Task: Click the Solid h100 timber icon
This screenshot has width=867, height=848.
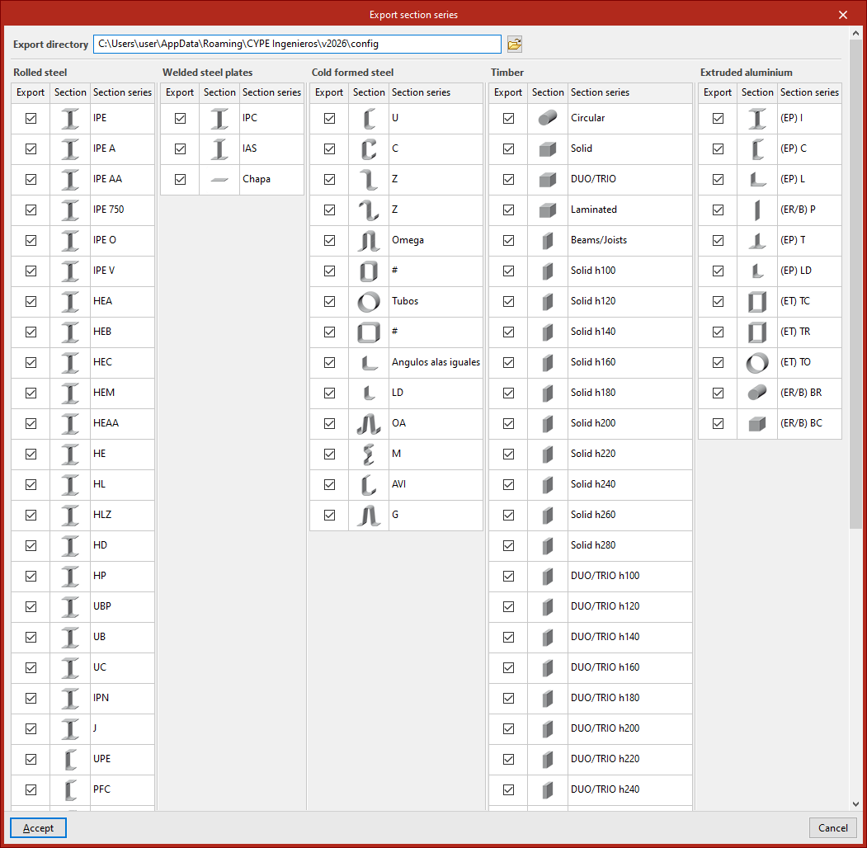Action: point(548,271)
